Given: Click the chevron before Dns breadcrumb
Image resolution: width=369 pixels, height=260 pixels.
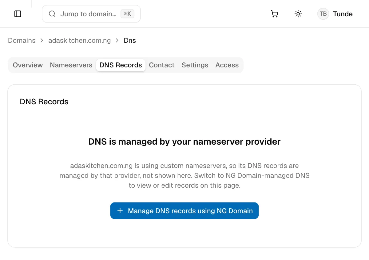Looking at the screenshot, I should pyautogui.click(x=117, y=41).
